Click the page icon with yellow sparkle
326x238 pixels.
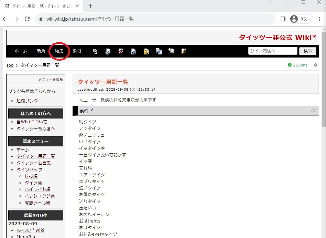pyautogui.click(x=171, y=51)
